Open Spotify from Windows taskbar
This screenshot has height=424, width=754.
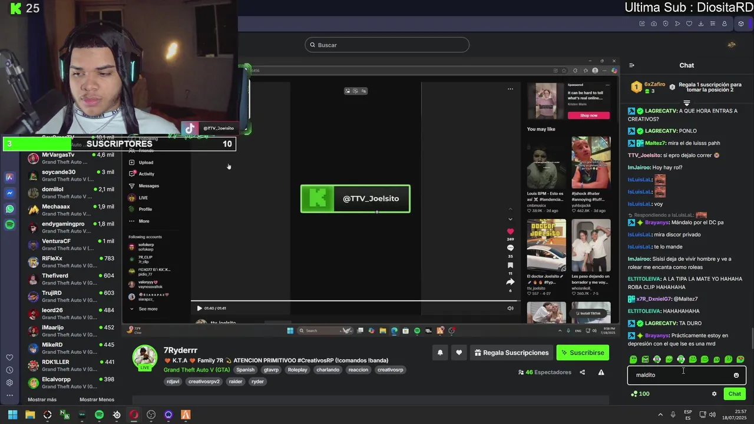(x=99, y=415)
